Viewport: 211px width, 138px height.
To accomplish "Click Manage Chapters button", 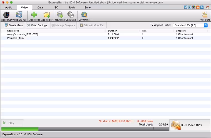I will [x=63, y=25].
